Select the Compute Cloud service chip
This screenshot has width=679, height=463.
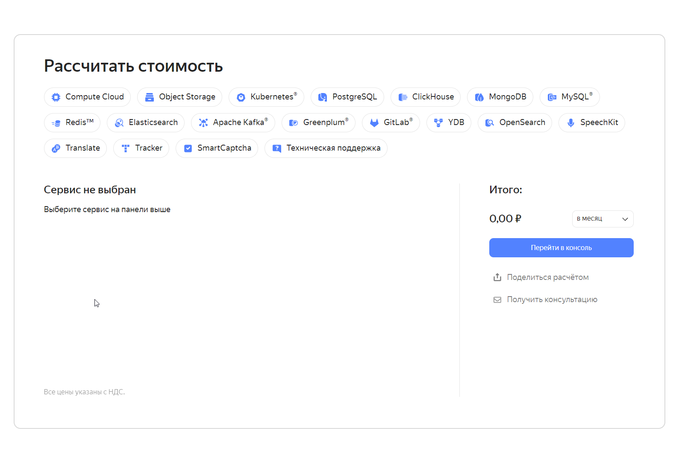click(x=87, y=97)
